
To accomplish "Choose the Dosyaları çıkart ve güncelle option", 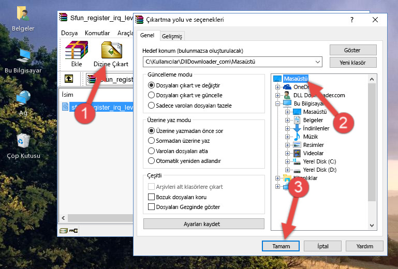I will [151, 95].
